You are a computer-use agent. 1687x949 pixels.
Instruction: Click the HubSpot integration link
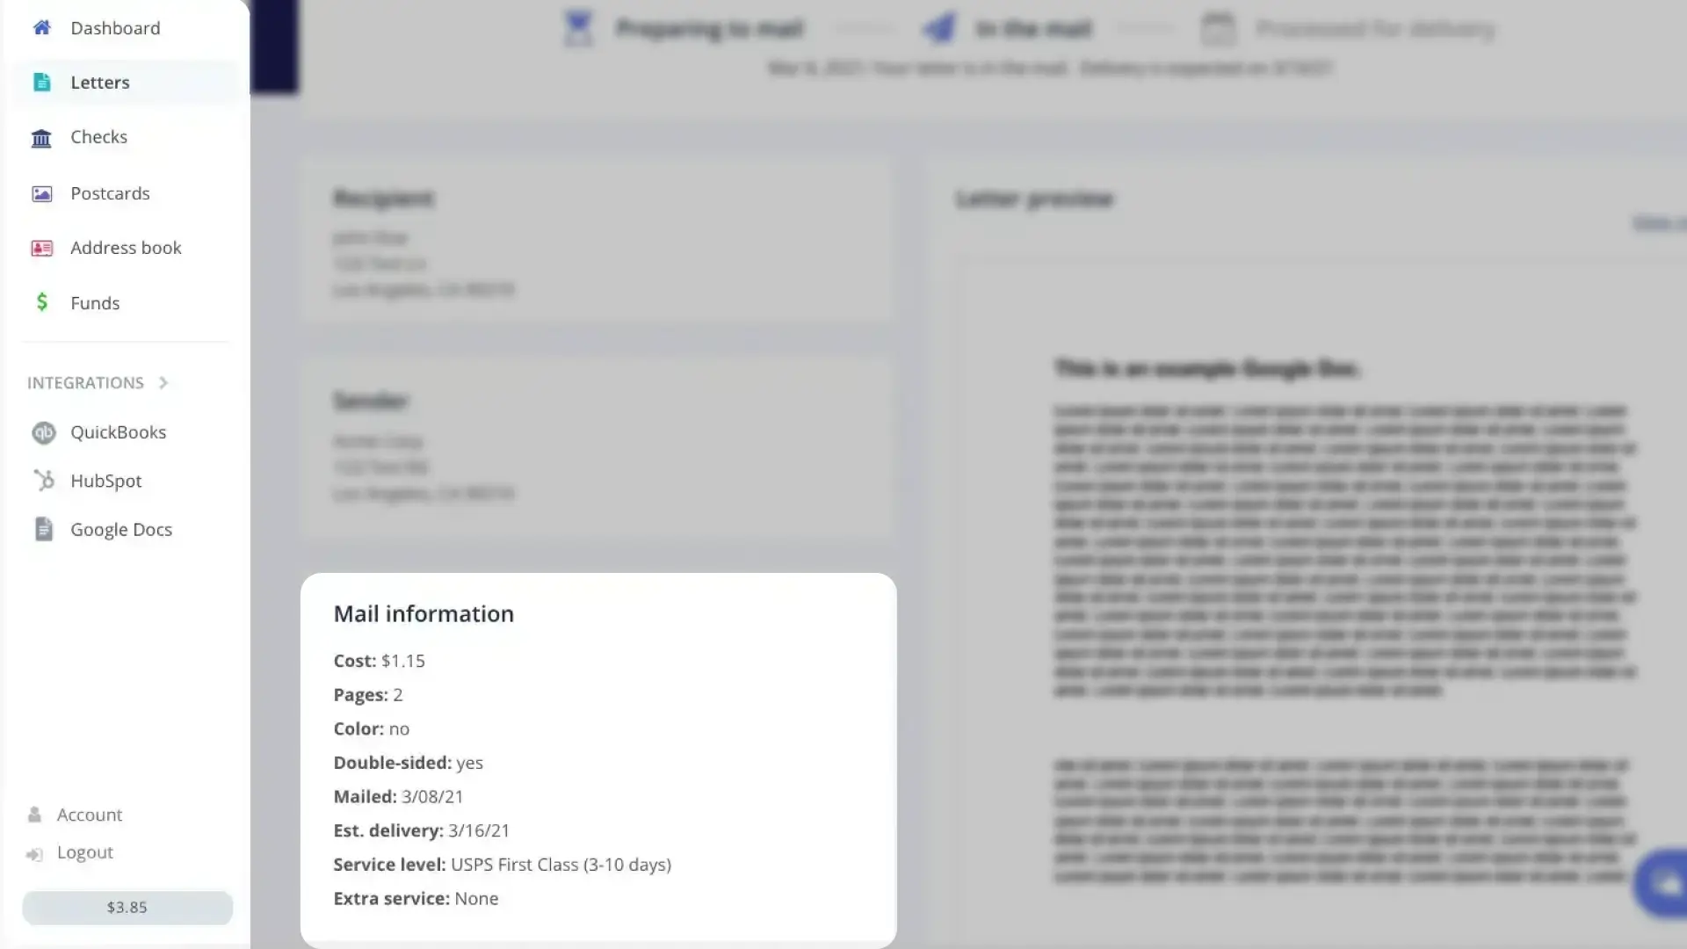pos(105,480)
